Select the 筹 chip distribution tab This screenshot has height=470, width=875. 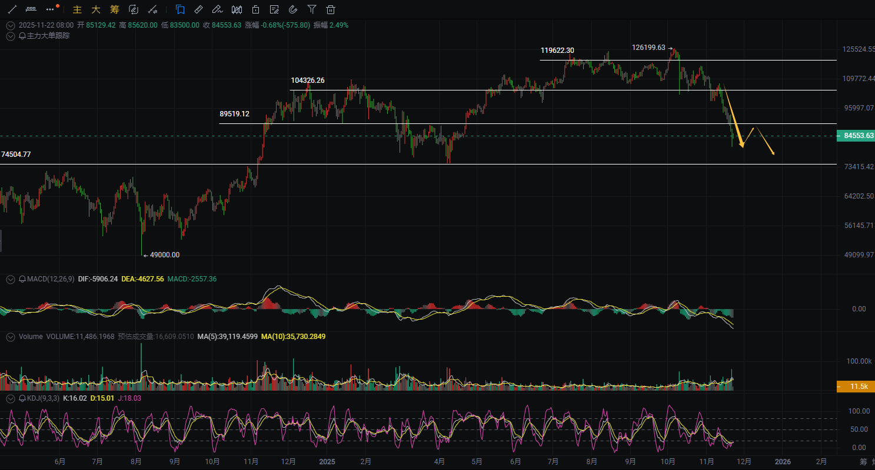114,9
